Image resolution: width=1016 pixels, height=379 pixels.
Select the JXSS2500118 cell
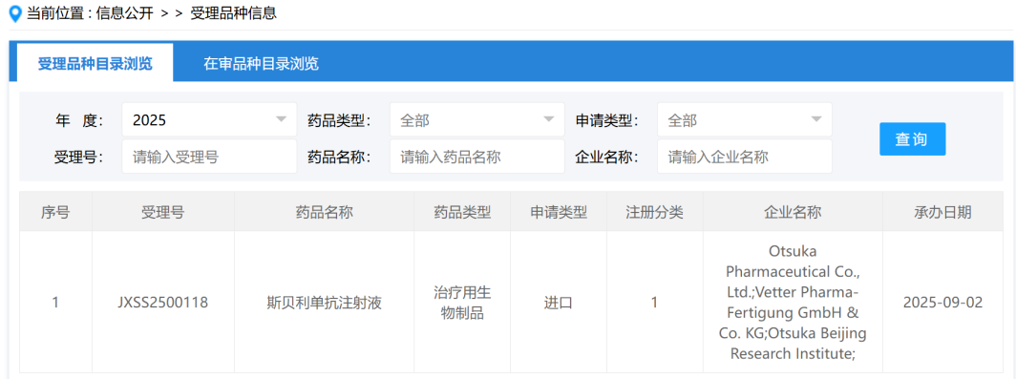tap(163, 303)
